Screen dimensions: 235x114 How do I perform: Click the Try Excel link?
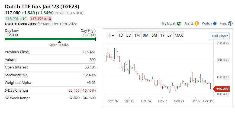pos(168,23)
